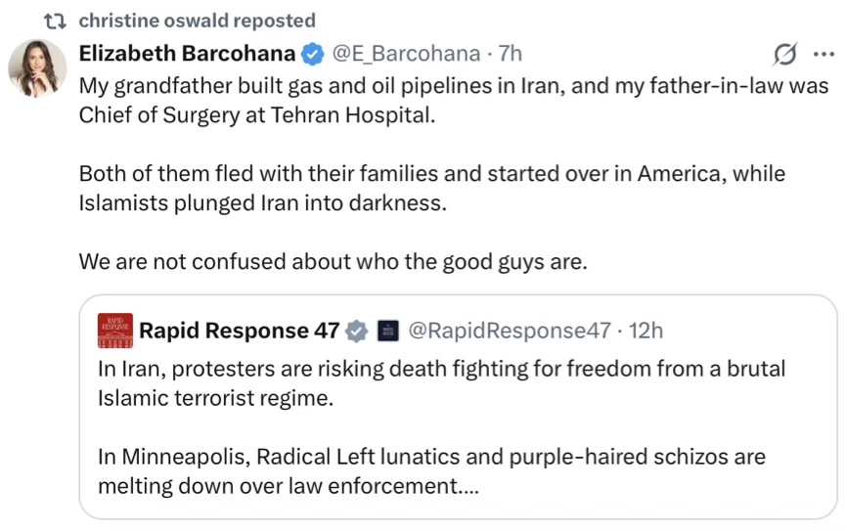Open Elizabeth Barcohana's display name link
Image resolution: width=847 pixels, height=531 pixels.
(x=187, y=53)
